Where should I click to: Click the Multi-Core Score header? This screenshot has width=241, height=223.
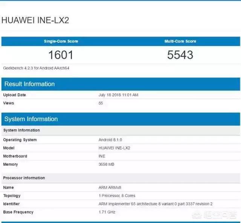[x=180, y=41]
